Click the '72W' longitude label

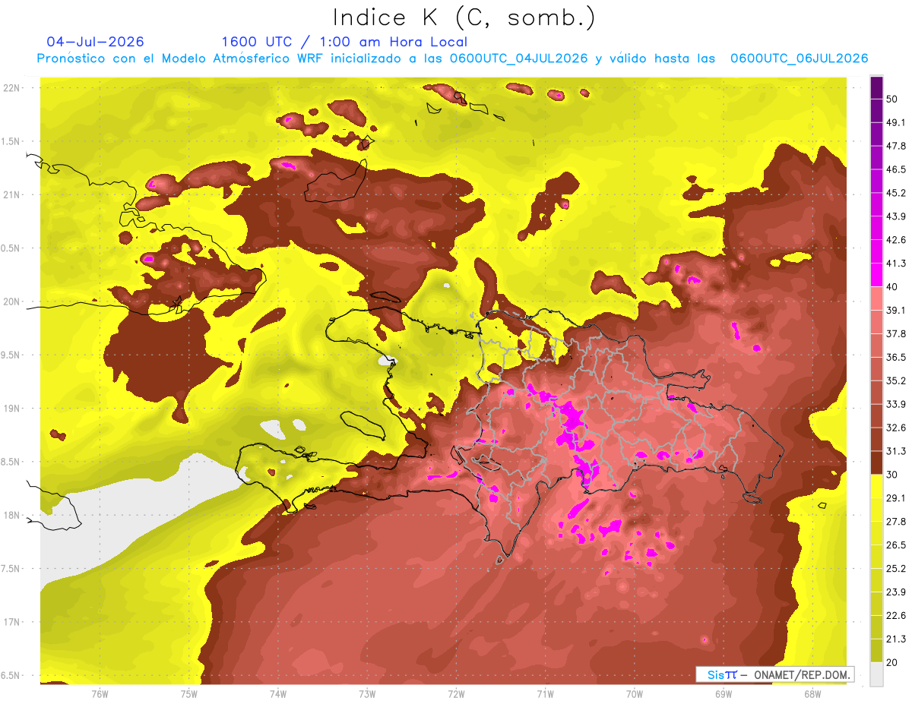coord(456,693)
